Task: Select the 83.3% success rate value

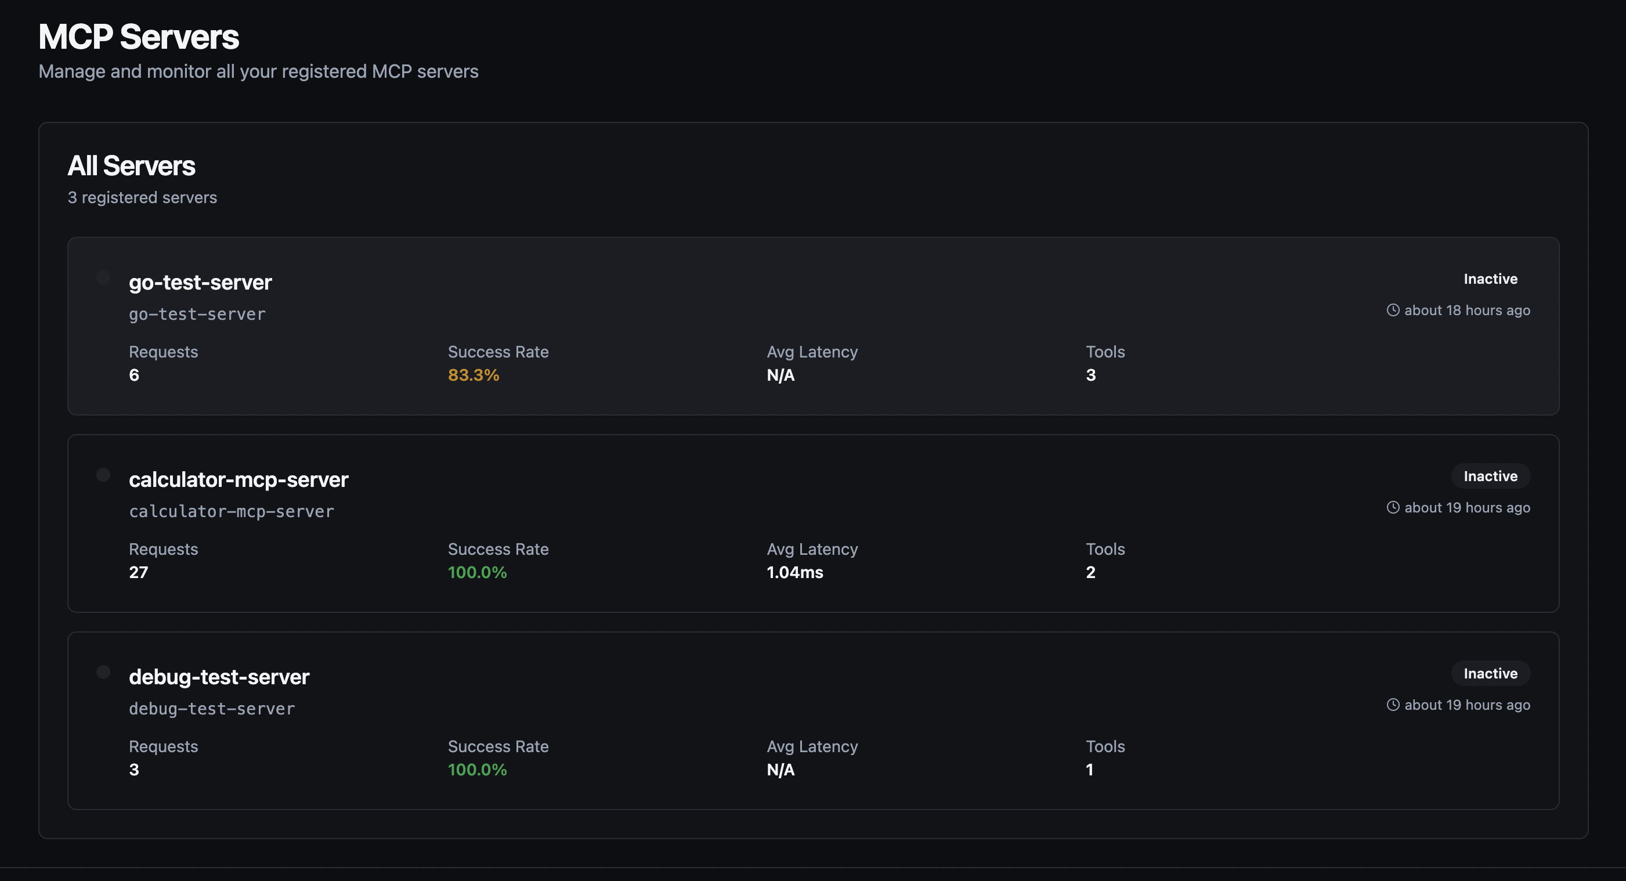Action: pos(473,375)
